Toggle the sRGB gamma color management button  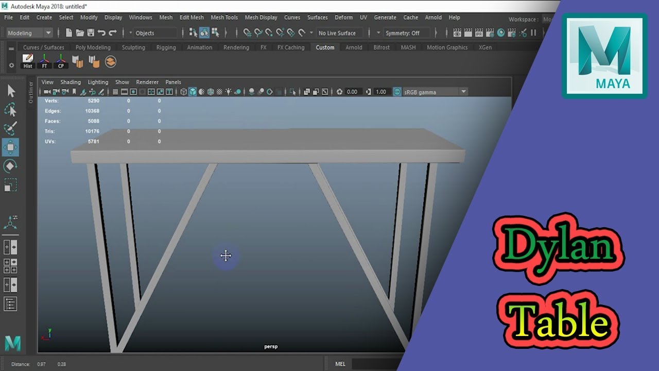[x=397, y=92]
